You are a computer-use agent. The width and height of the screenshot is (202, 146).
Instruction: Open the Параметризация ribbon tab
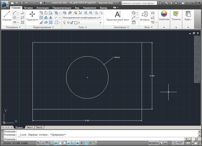62,7
